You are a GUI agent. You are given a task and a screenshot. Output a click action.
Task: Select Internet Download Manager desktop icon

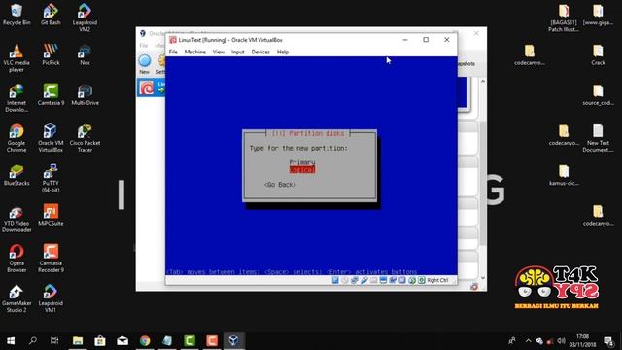[x=17, y=98]
